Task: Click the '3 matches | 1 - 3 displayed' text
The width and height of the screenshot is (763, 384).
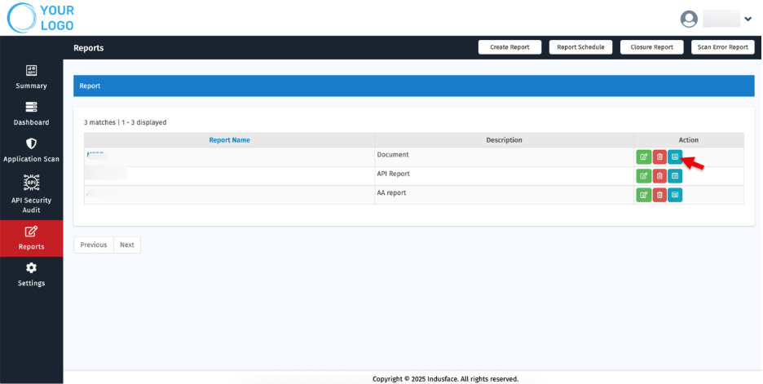Action: point(125,122)
